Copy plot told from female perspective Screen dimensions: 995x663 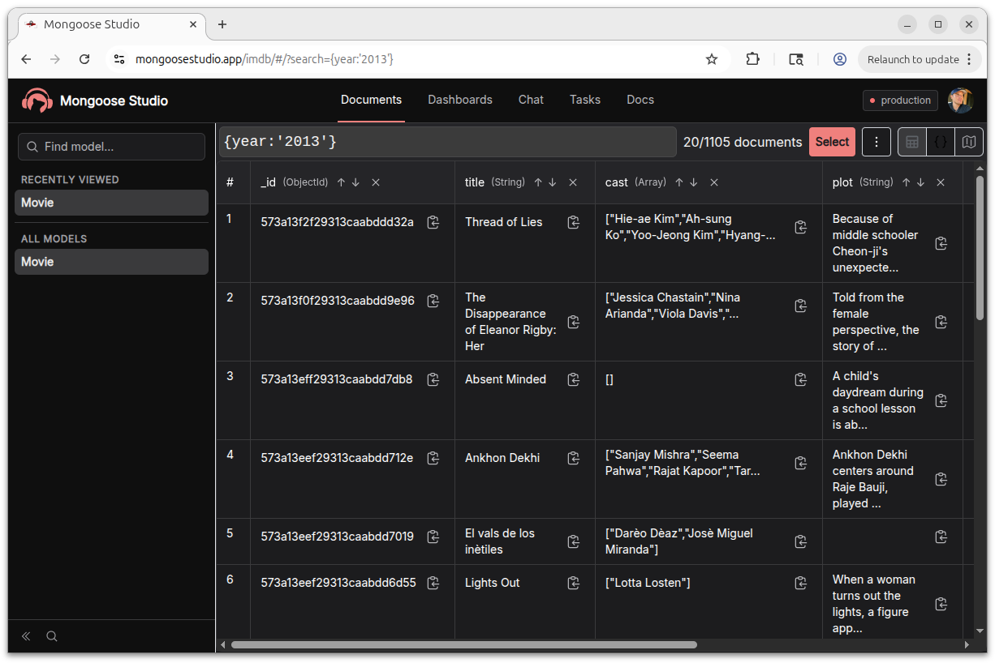[941, 322]
